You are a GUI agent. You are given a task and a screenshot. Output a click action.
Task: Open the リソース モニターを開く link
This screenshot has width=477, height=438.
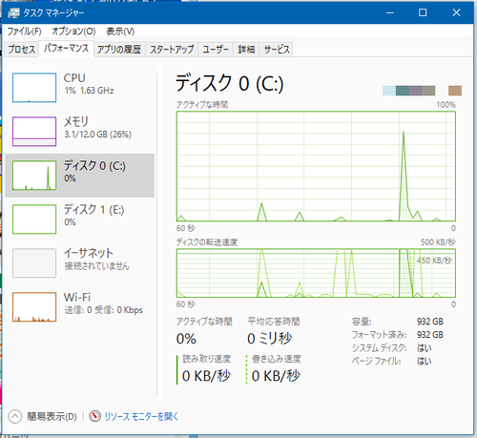pyautogui.click(x=141, y=416)
